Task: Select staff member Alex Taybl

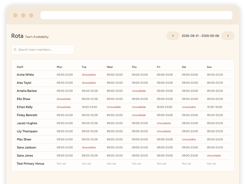Action: (24, 83)
